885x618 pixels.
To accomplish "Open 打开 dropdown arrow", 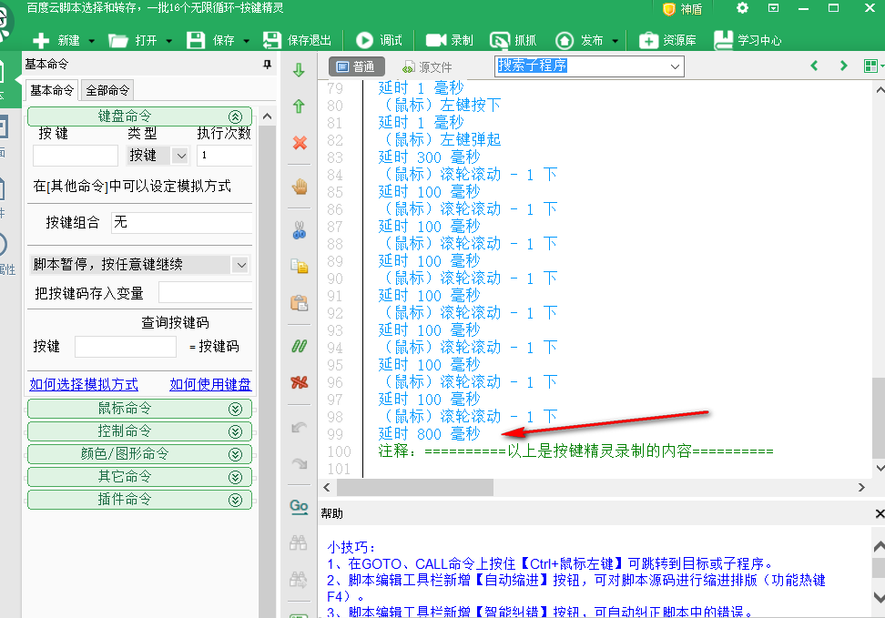I will [x=168, y=41].
